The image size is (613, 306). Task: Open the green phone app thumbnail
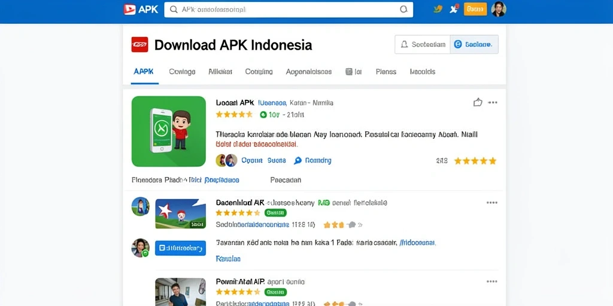(168, 131)
